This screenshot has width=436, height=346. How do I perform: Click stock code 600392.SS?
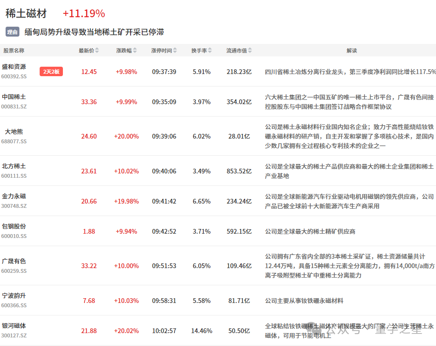[x=14, y=76]
